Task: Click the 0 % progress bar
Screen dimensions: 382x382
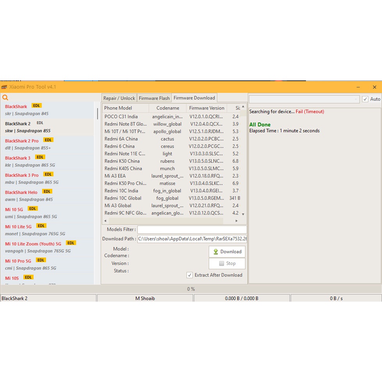Action: click(x=191, y=289)
